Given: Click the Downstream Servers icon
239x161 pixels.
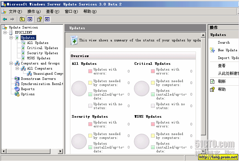Looking at the screenshot, I should click(x=17, y=79).
